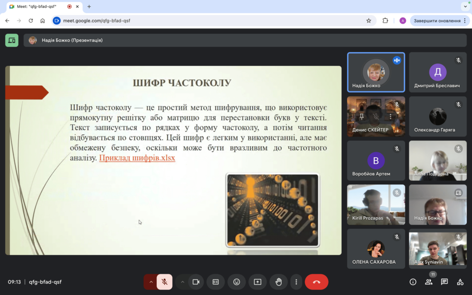Open the chat panel

tap(444, 282)
